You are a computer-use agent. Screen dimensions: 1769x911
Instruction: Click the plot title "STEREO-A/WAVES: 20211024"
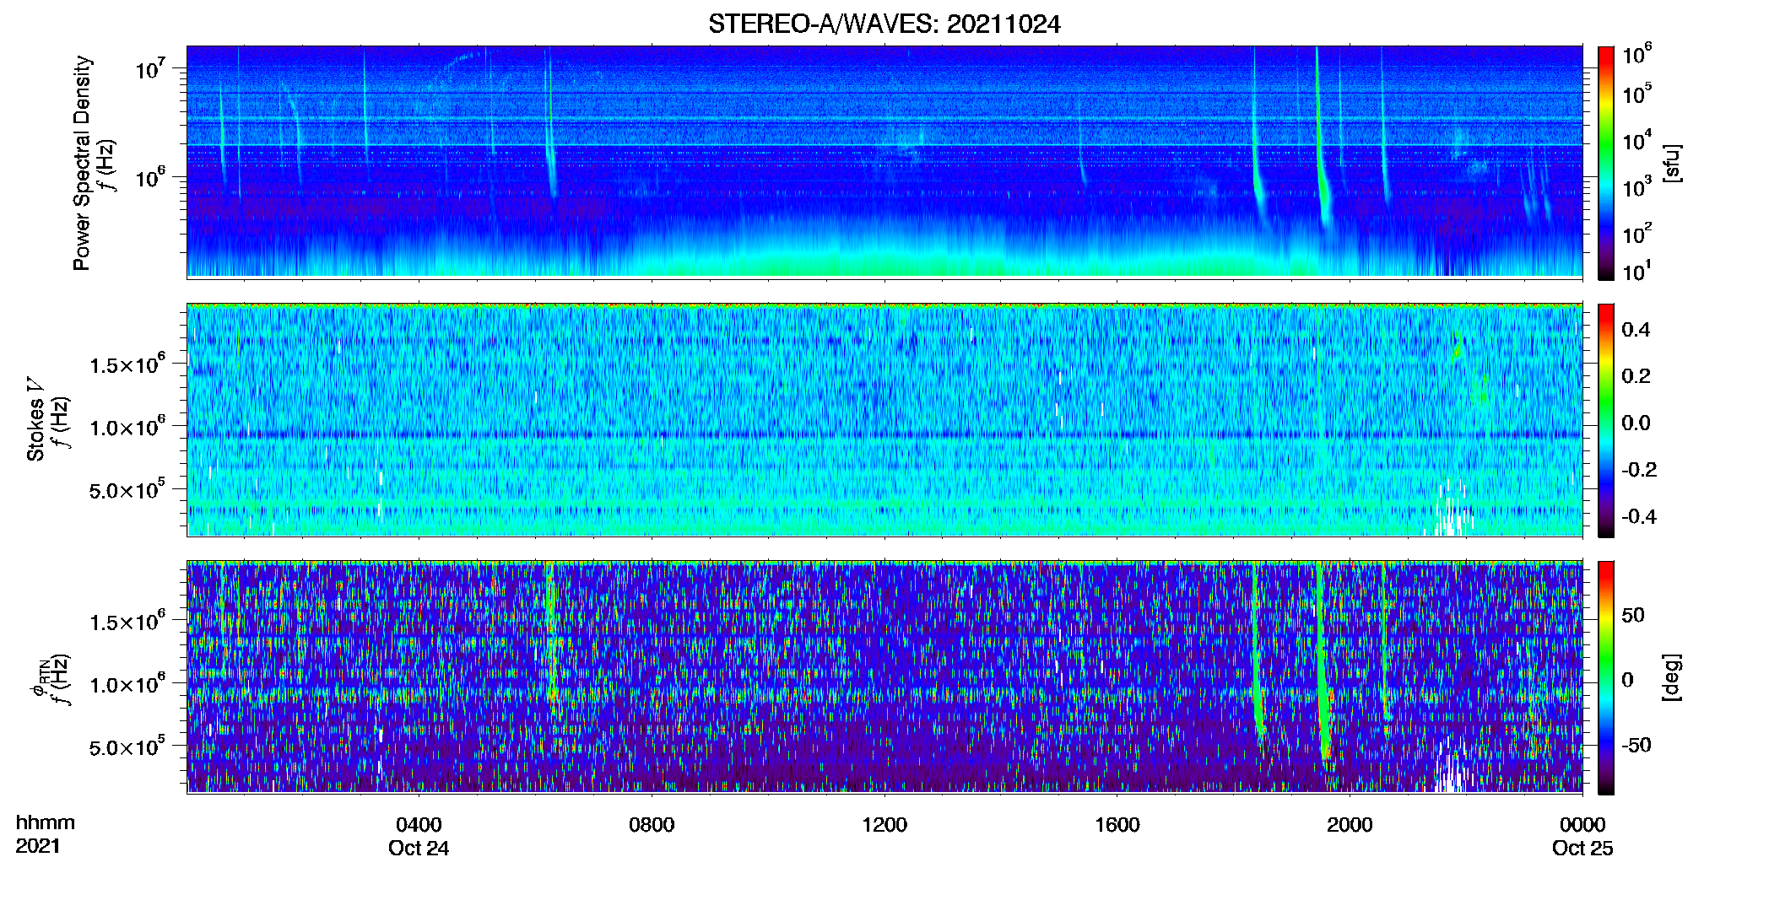click(884, 24)
